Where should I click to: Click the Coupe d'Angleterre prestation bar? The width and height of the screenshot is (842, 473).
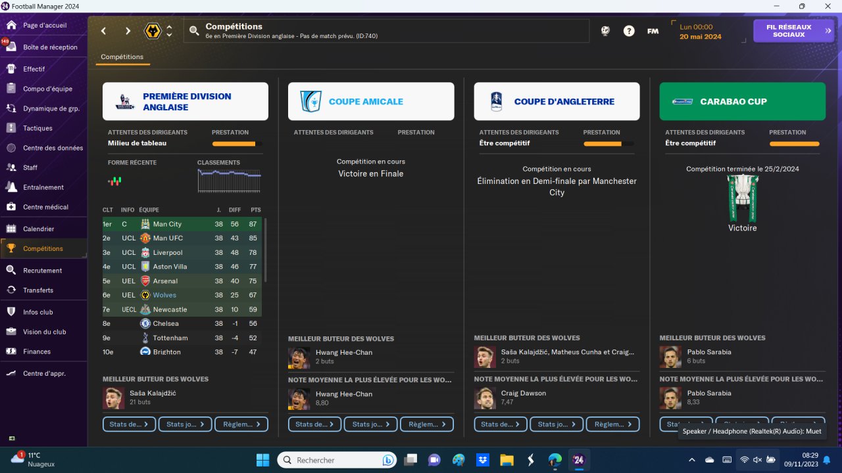pyautogui.click(x=608, y=144)
